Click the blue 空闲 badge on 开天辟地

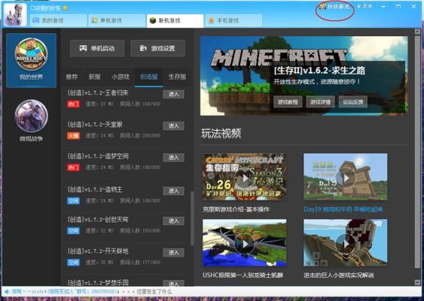tap(73, 263)
